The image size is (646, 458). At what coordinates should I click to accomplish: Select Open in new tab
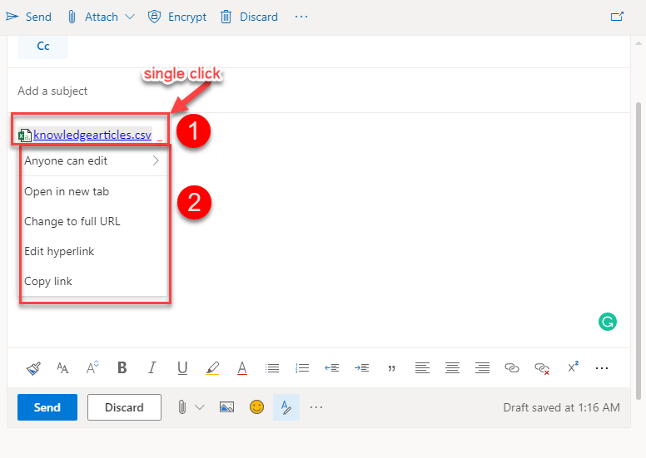pyautogui.click(x=67, y=191)
